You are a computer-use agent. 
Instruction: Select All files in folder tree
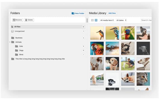click(x=48, y=27)
